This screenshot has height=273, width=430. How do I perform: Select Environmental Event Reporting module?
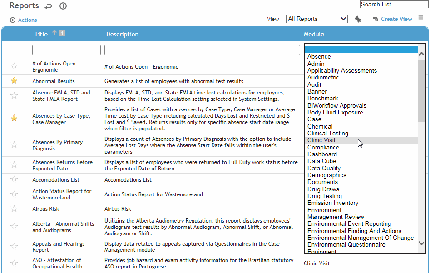[361, 223]
